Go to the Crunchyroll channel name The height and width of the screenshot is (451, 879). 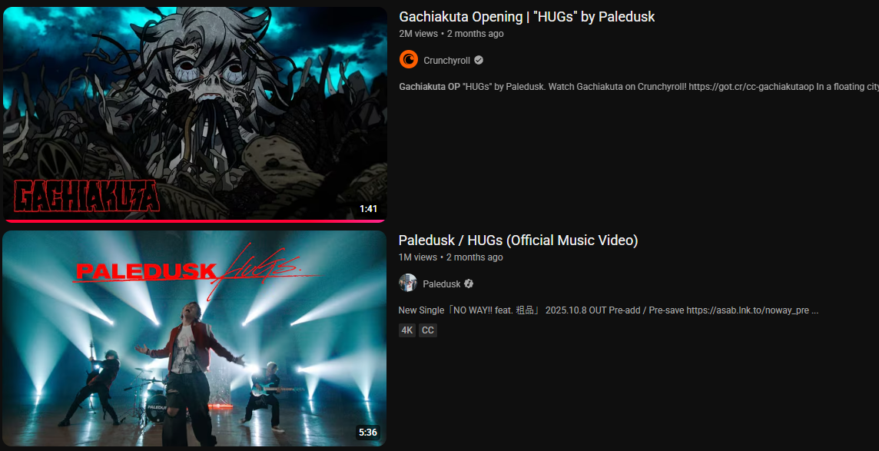[446, 60]
